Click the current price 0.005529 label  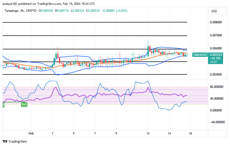tap(216, 55)
